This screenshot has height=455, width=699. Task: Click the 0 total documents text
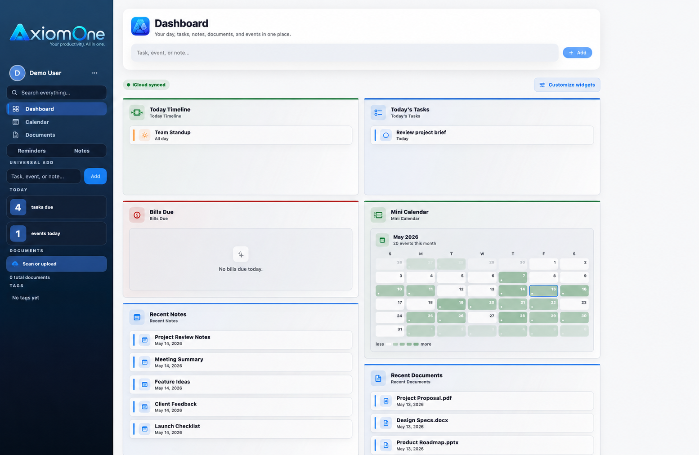(30, 277)
